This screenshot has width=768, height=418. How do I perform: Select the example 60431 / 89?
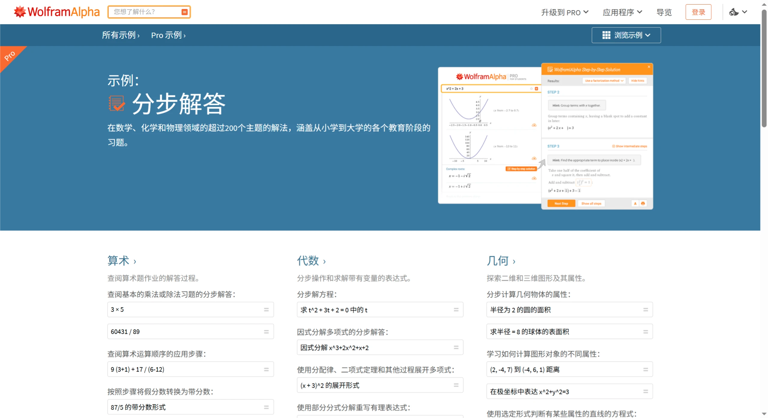tap(191, 332)
